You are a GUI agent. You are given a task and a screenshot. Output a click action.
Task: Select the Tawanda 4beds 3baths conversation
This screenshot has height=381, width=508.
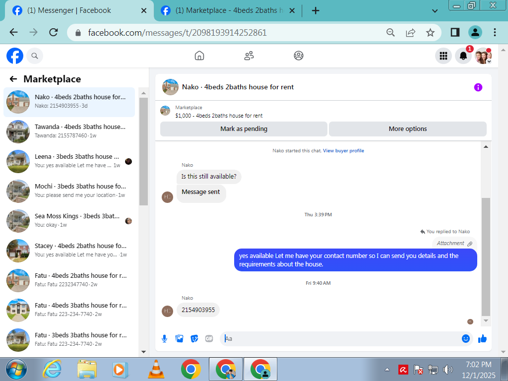coord(69,131)
